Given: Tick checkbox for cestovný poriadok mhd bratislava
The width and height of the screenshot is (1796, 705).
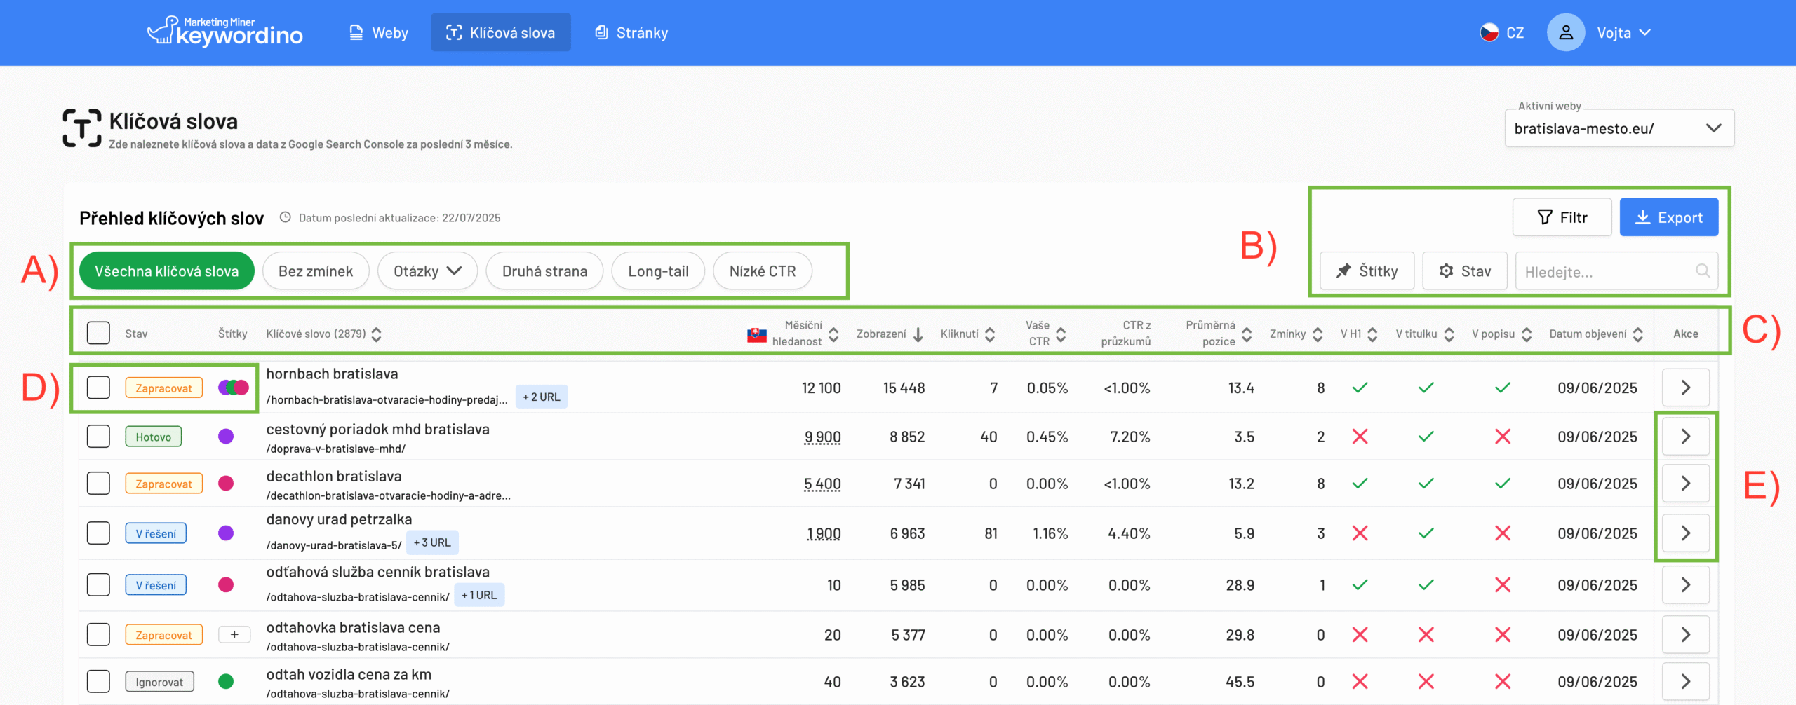Looking at the screenshot, I should click(x=98, y=436).
